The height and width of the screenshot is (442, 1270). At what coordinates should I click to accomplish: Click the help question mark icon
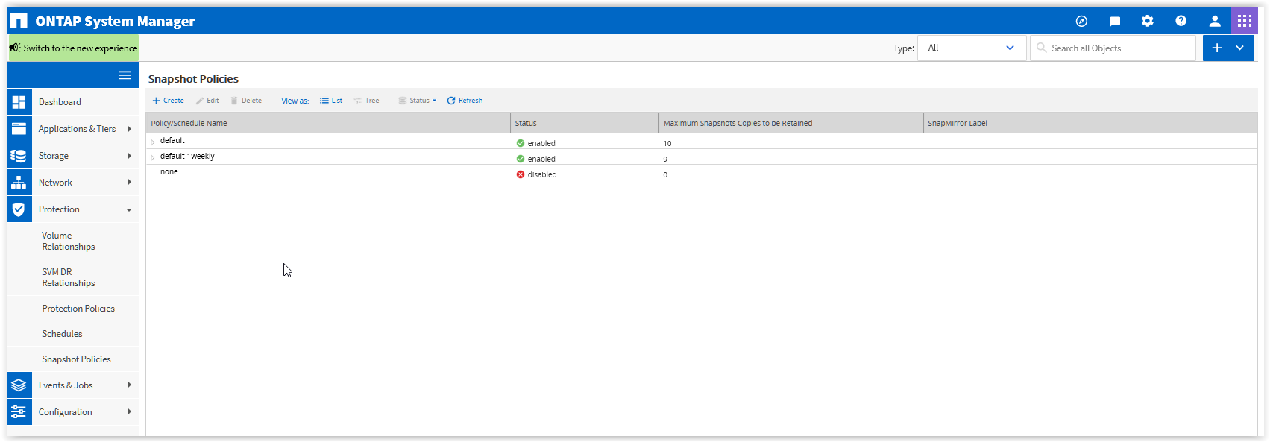tap(1181, 21)
